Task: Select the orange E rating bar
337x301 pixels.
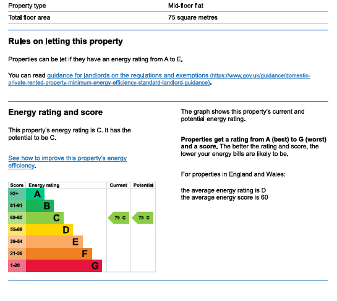Action: pos(54,242)
